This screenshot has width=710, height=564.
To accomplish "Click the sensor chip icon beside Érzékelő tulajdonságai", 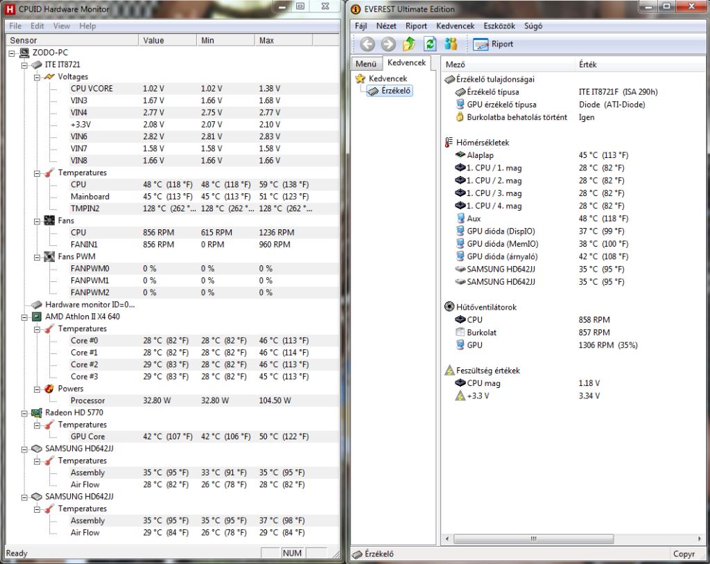I will point(449,79).
